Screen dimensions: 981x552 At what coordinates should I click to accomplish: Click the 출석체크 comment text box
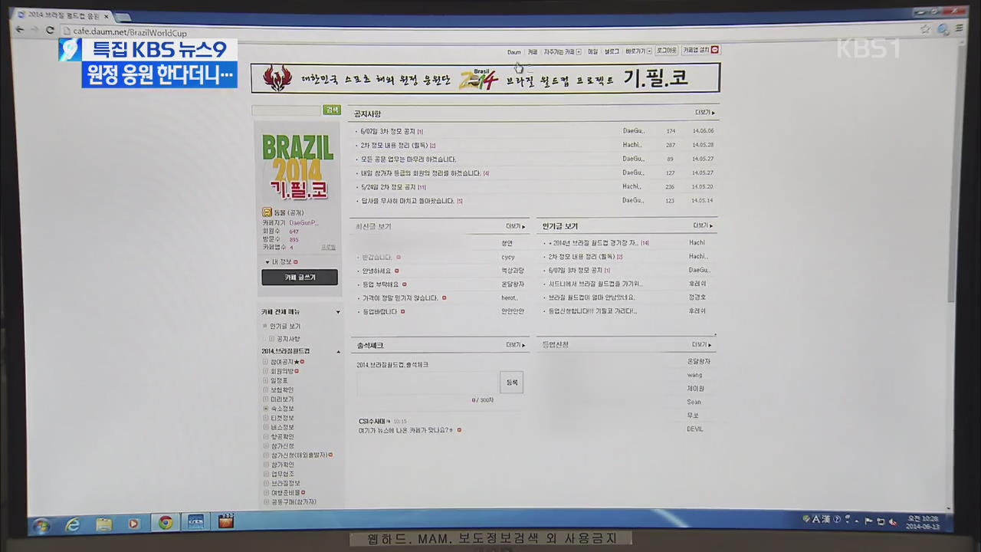point(426,383)
